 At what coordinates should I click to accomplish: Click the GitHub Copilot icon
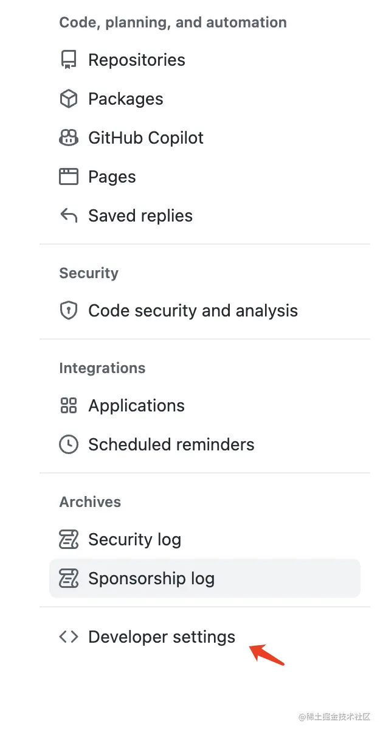[x=69, y=138]
